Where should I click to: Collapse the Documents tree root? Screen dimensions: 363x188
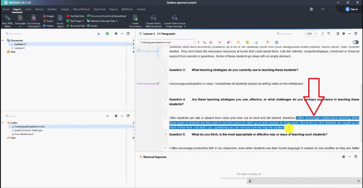pos(3,40)
